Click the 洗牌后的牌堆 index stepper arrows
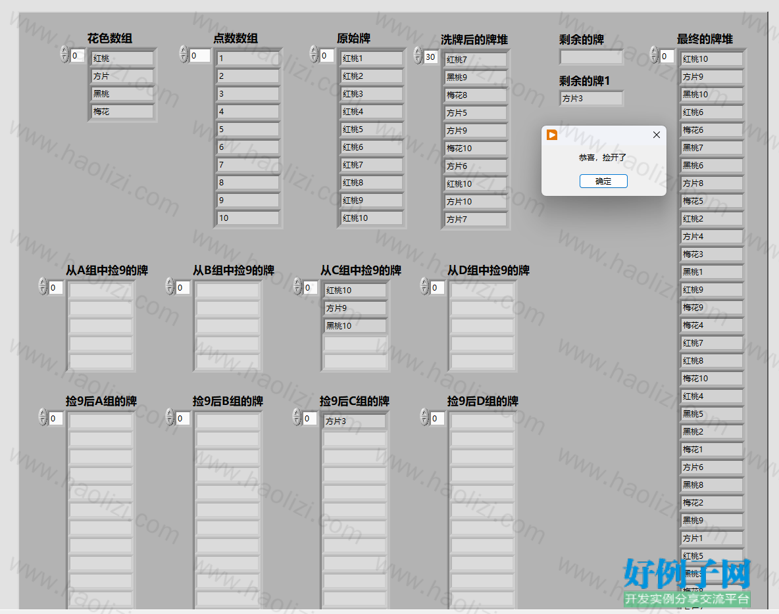Image resolution: width=779 pixels, height=614 pixels. point(418,56)
